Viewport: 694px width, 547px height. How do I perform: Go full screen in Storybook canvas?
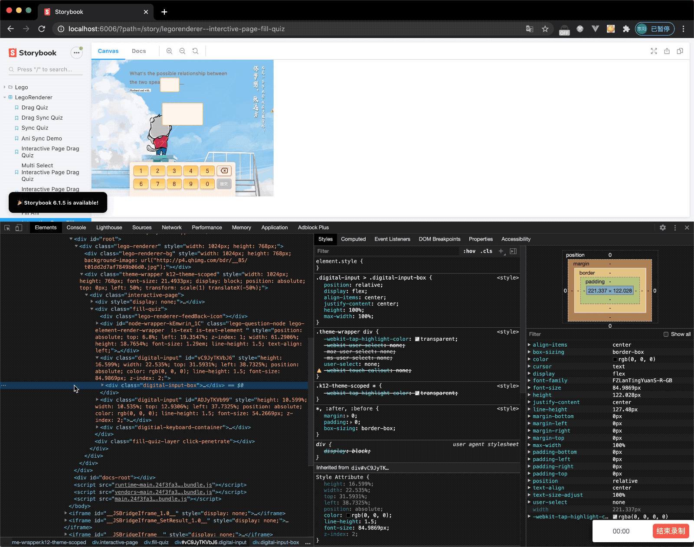pyautogui.click(x=654, y=51)
